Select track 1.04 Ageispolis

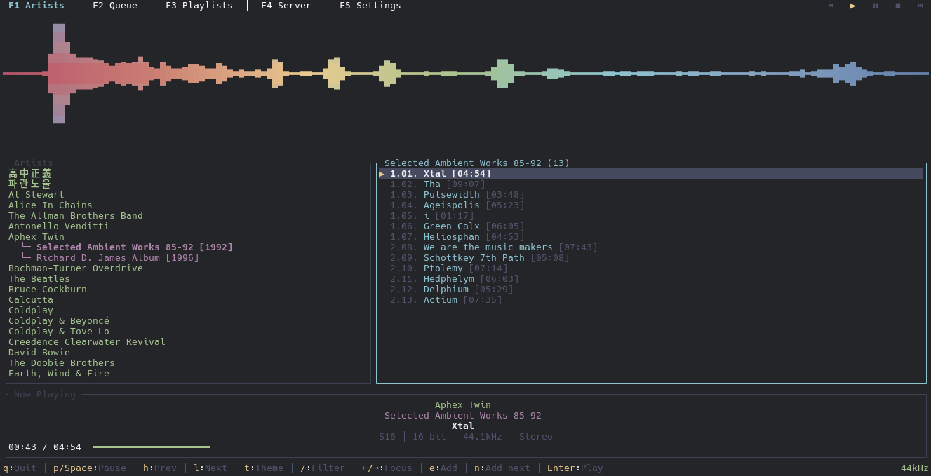(x=457, y=205)
